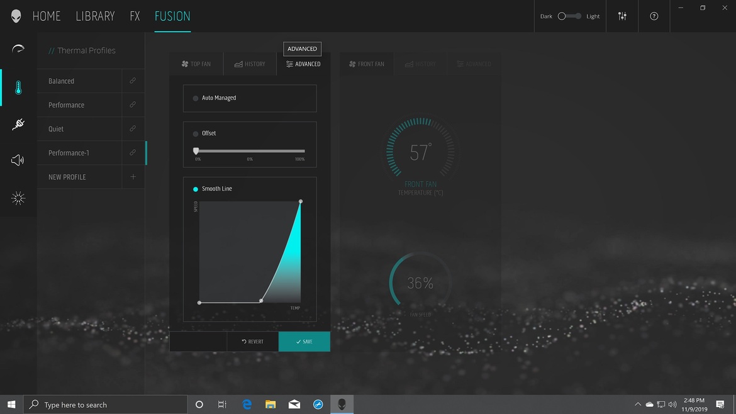This screenshot has width=736, height=414.
Task: Select the Auto Managed radio button
Action: tap(195, 98)
